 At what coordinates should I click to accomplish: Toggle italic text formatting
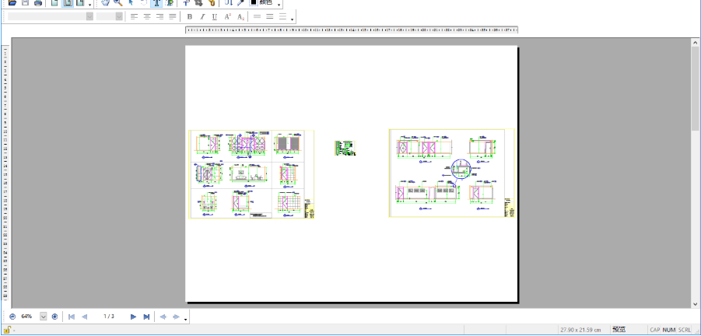click(202, 16)
